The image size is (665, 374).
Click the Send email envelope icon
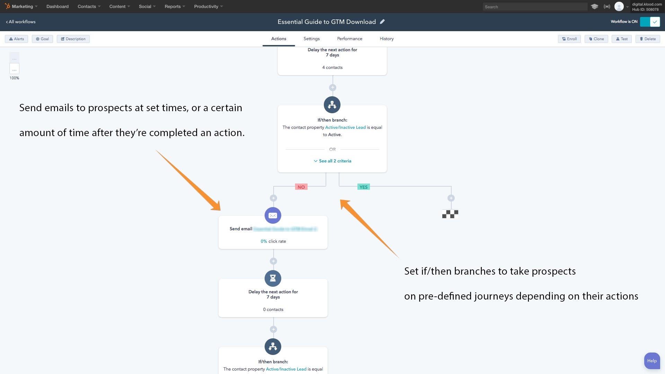273,215
